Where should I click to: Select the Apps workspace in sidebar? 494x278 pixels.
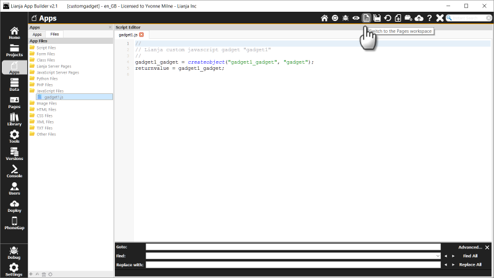click(14, 67)
